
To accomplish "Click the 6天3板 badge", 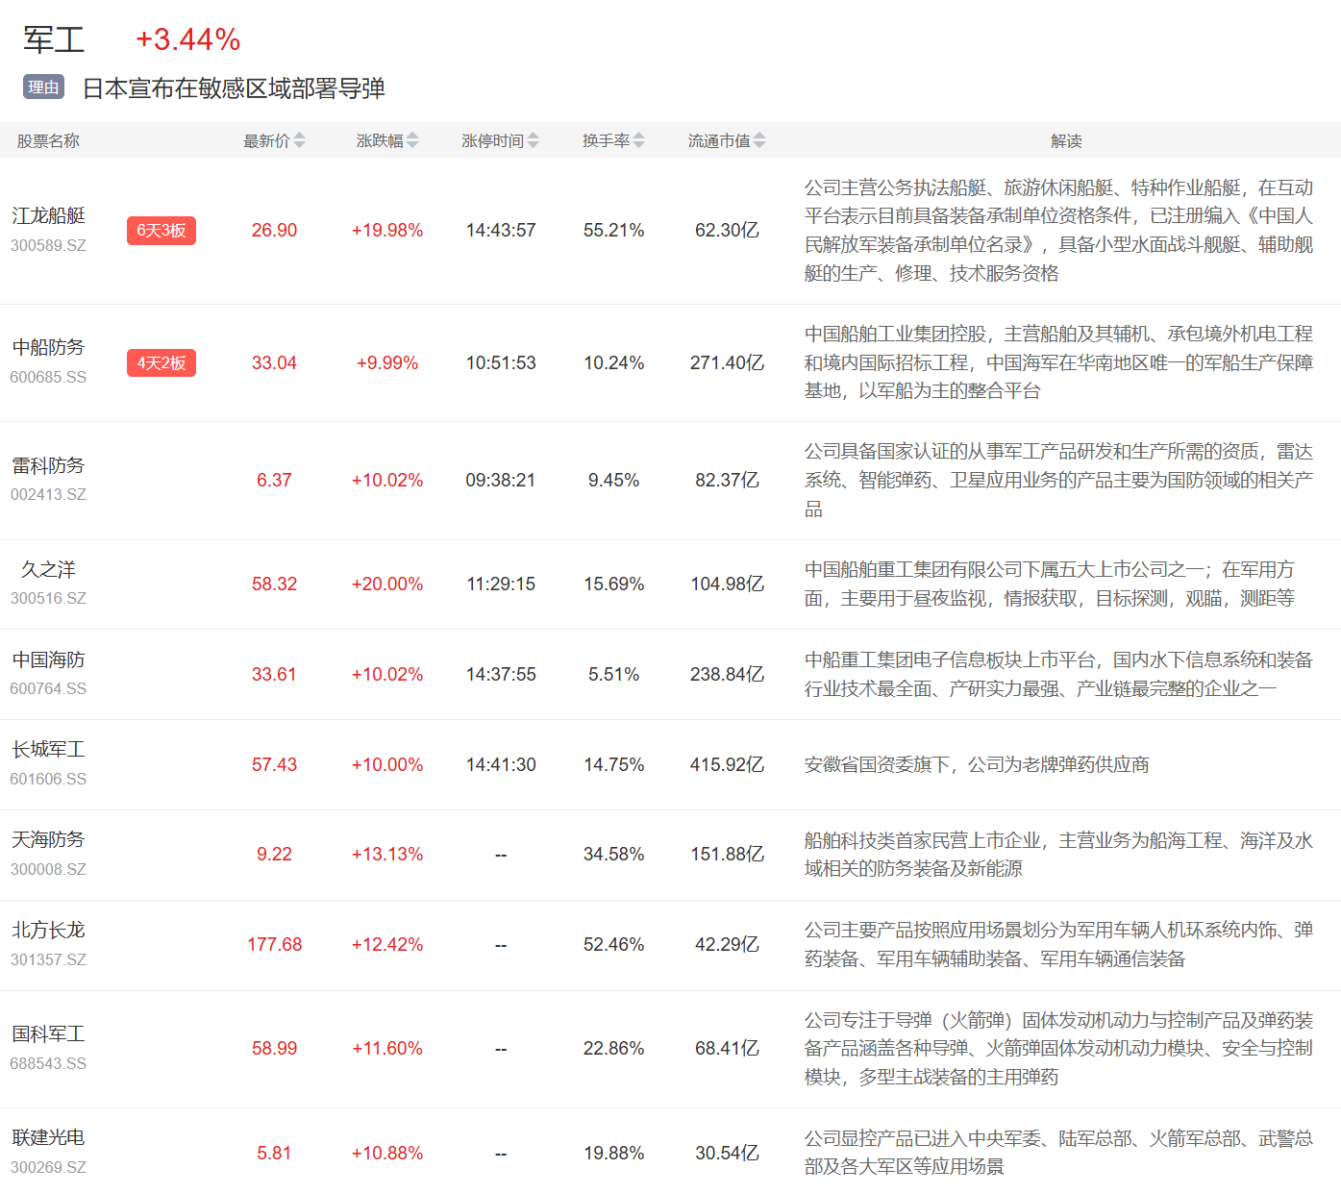I will 161,231.
